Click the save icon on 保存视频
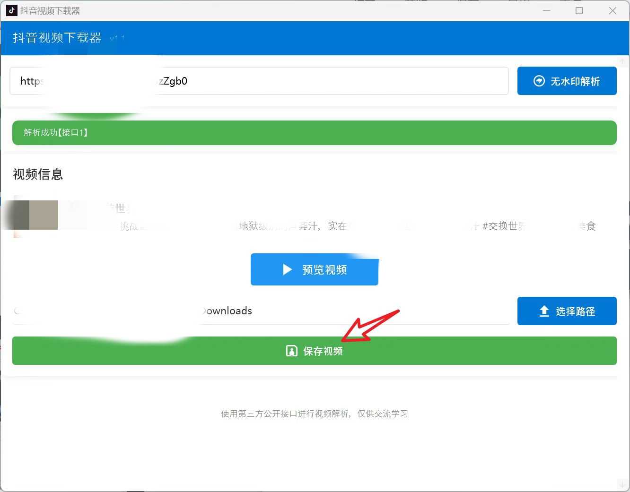The image size is (630, 492). pos(291,351)
